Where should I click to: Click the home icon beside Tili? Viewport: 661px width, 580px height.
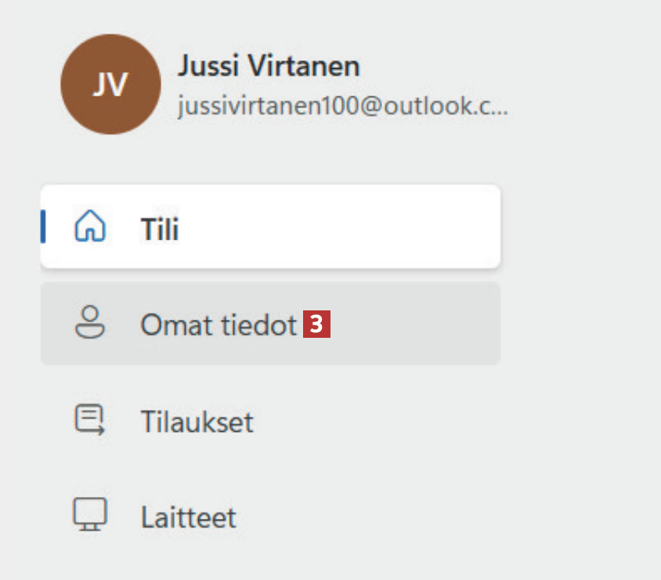(89, 227)
